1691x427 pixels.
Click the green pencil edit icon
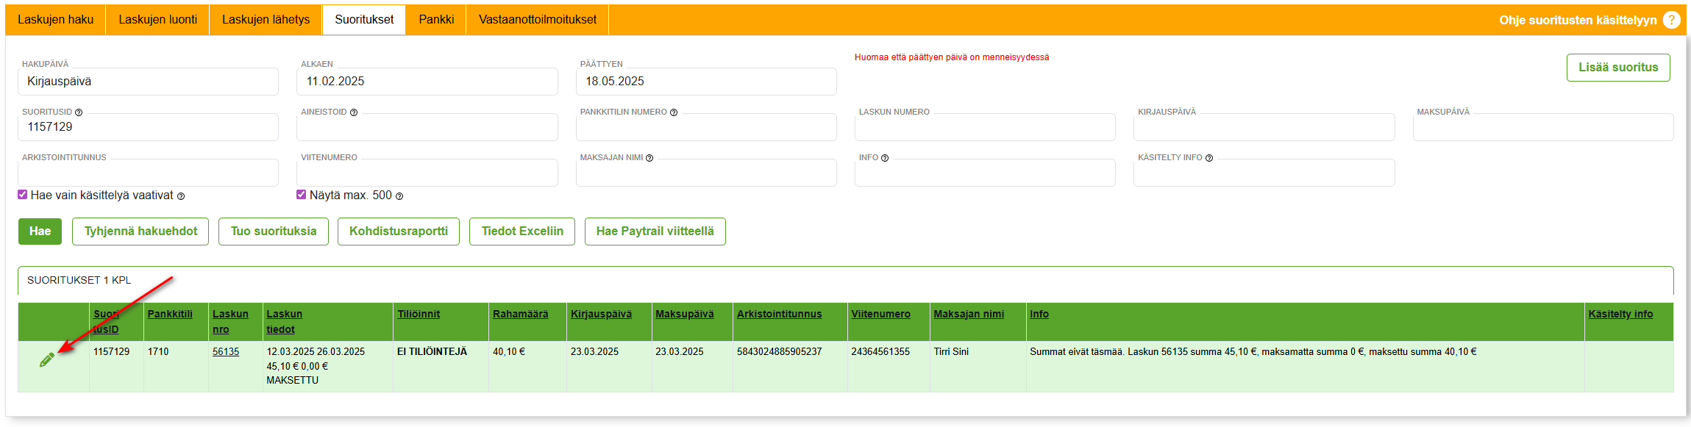(x=46, y=359)
